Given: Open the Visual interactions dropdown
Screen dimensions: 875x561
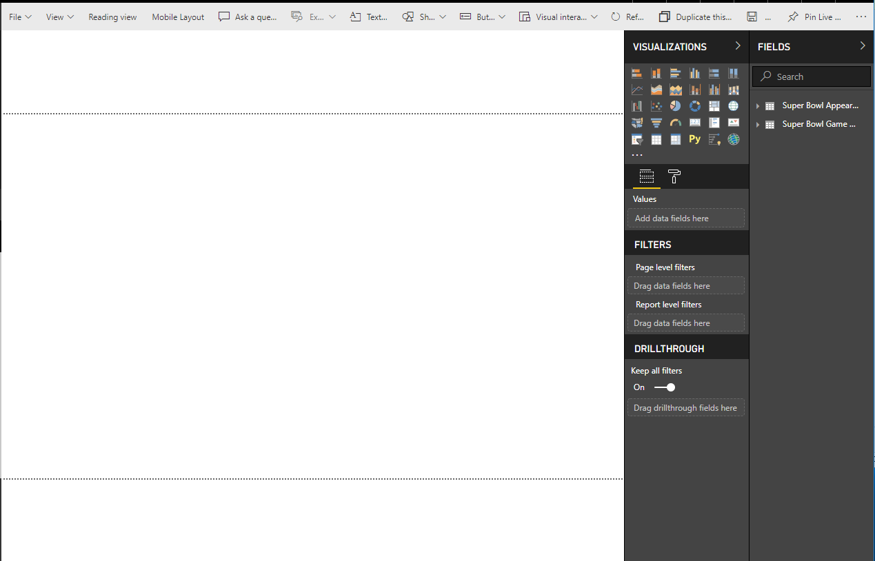Looking at the screenshot, I should point(559,17).
